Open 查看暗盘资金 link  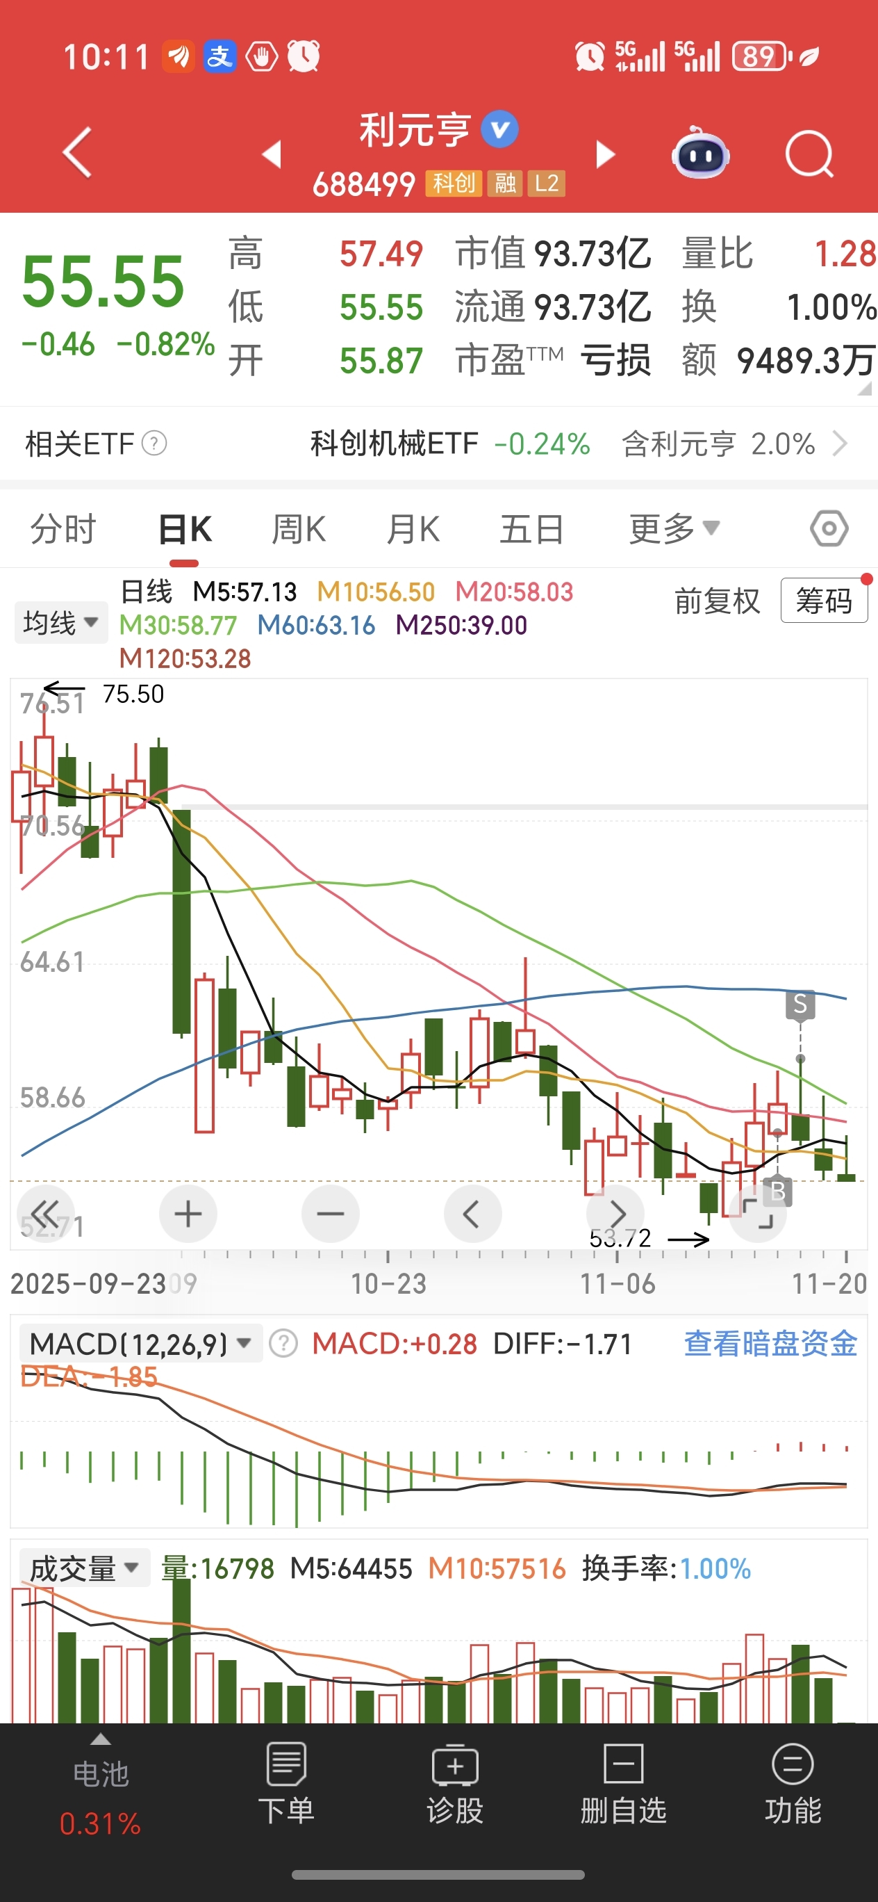click(770, 1343)
